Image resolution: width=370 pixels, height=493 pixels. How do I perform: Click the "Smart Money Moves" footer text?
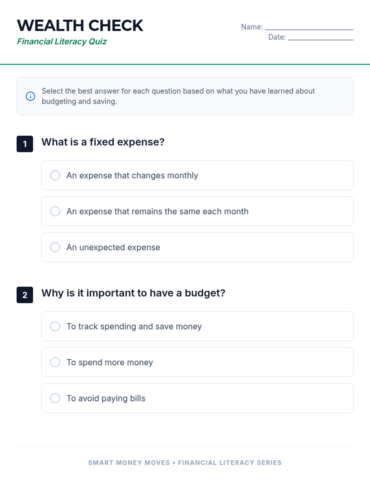[129, 462]
